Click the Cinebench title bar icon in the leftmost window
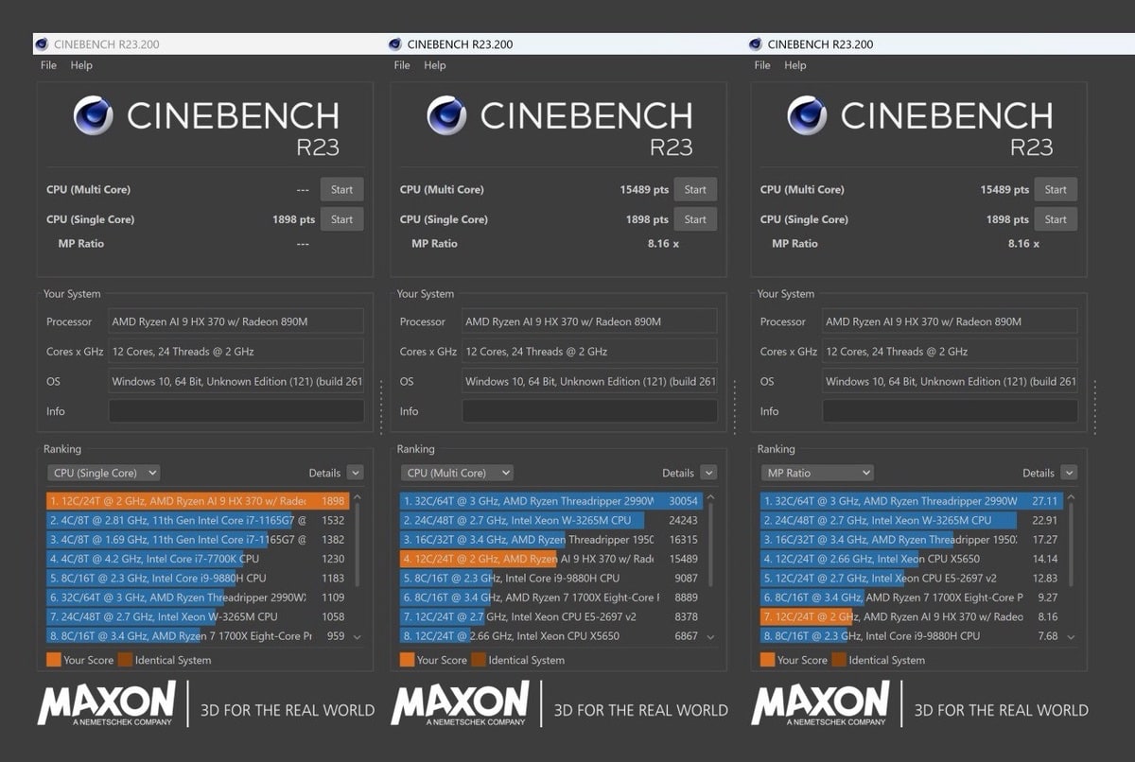 coord(41,44)
